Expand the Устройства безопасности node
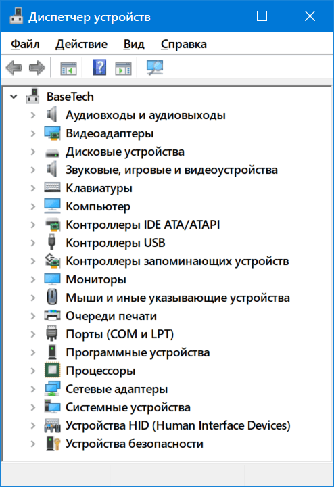334x487 pixels. point(33,444)
